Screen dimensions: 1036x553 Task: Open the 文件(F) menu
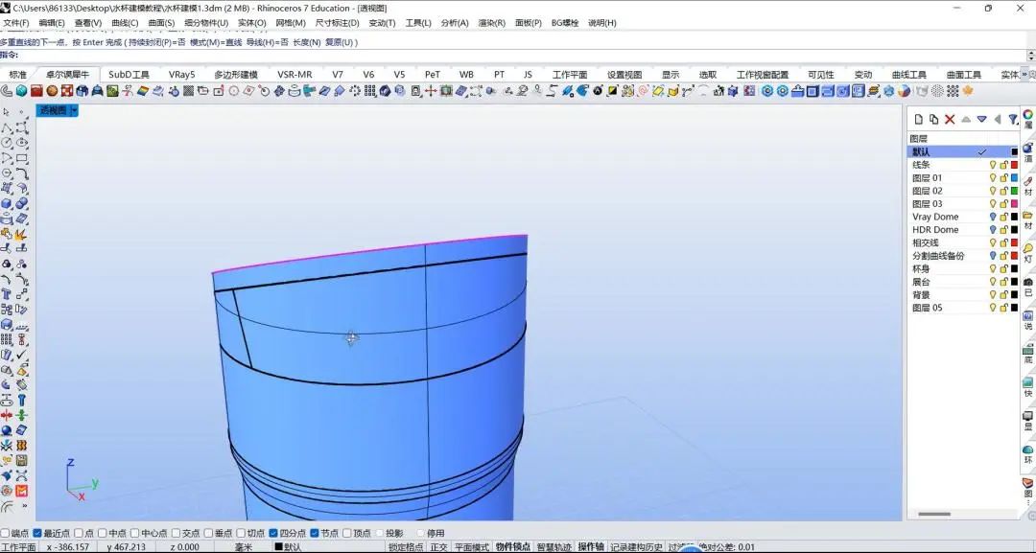(x=16, y=22)
